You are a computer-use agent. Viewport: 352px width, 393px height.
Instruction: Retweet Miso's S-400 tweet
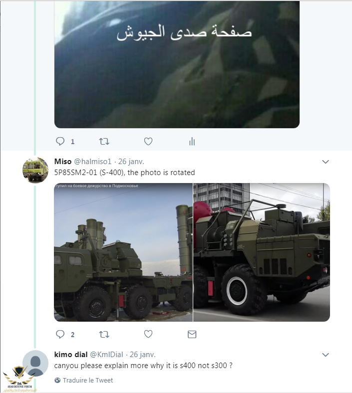point(104,334)
